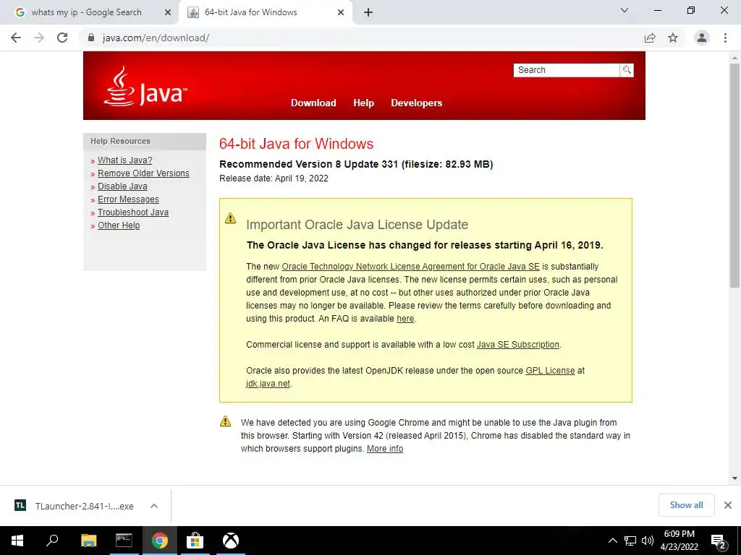The image size is (741, 555).
Task: Open the 'Other Help' link
Action: pyautogui.click(x=119, y=225)
